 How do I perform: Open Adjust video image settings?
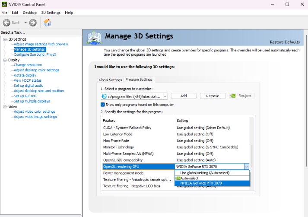(x=35, y=117)
